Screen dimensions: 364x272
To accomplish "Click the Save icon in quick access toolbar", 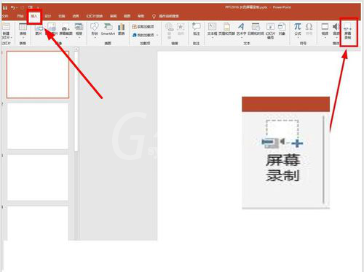I will (x=5, y=8).
